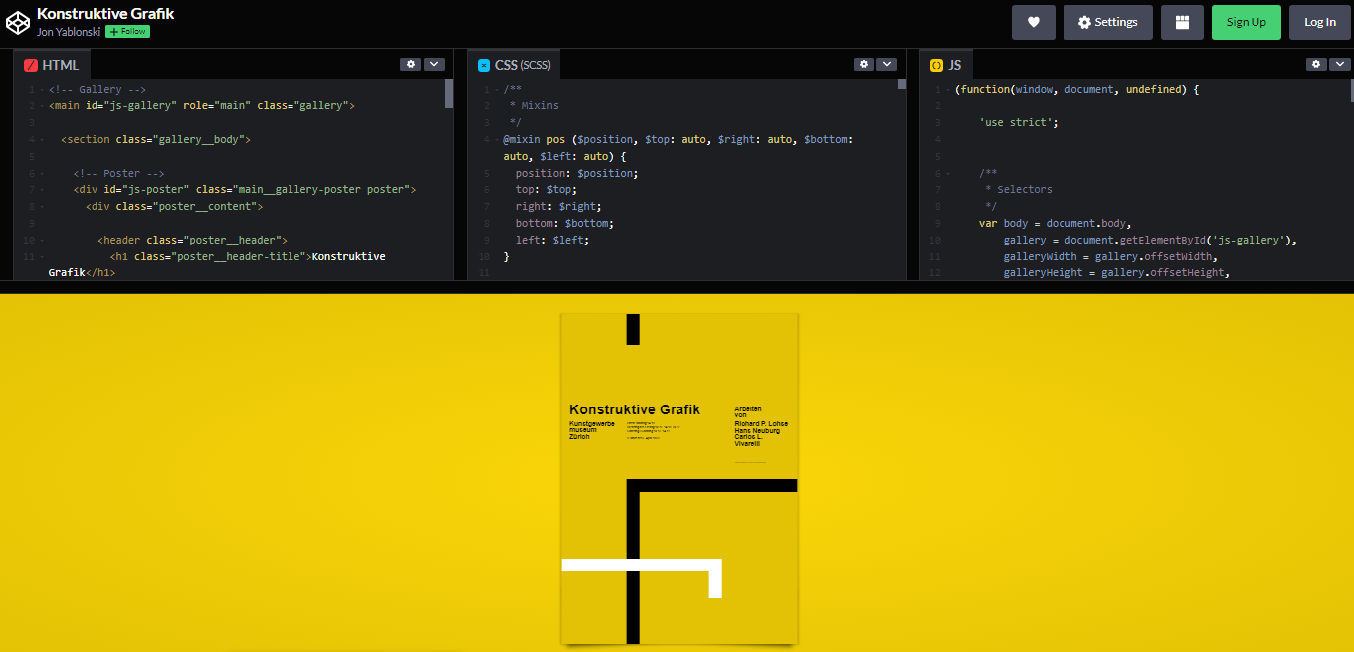Image resolution: width=1354 pixels, height=652 pixels.
Task: Click HTML editor vertical scrollbar
Action: click(x=449, y=93)
